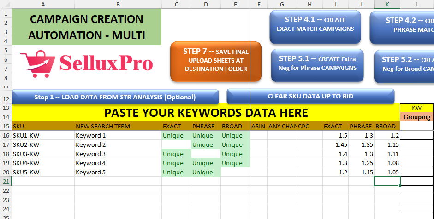Click the yellow Paste Your Keywords Data Here banner
Screen dimensions: 434x219
(206, 113)
